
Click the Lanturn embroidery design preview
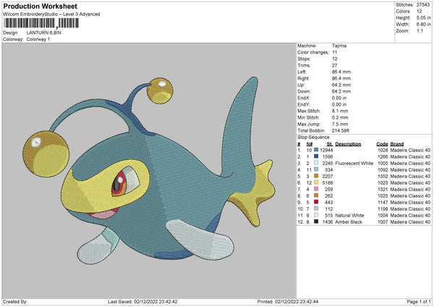pos(149,170)
